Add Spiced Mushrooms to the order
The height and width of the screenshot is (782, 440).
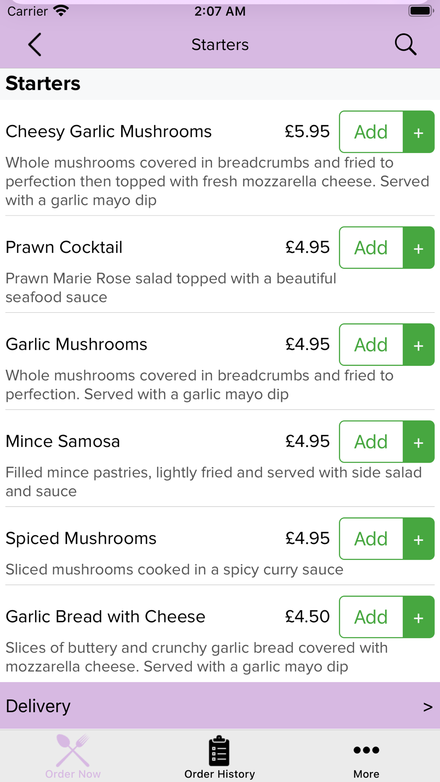(x=371, y=539)
